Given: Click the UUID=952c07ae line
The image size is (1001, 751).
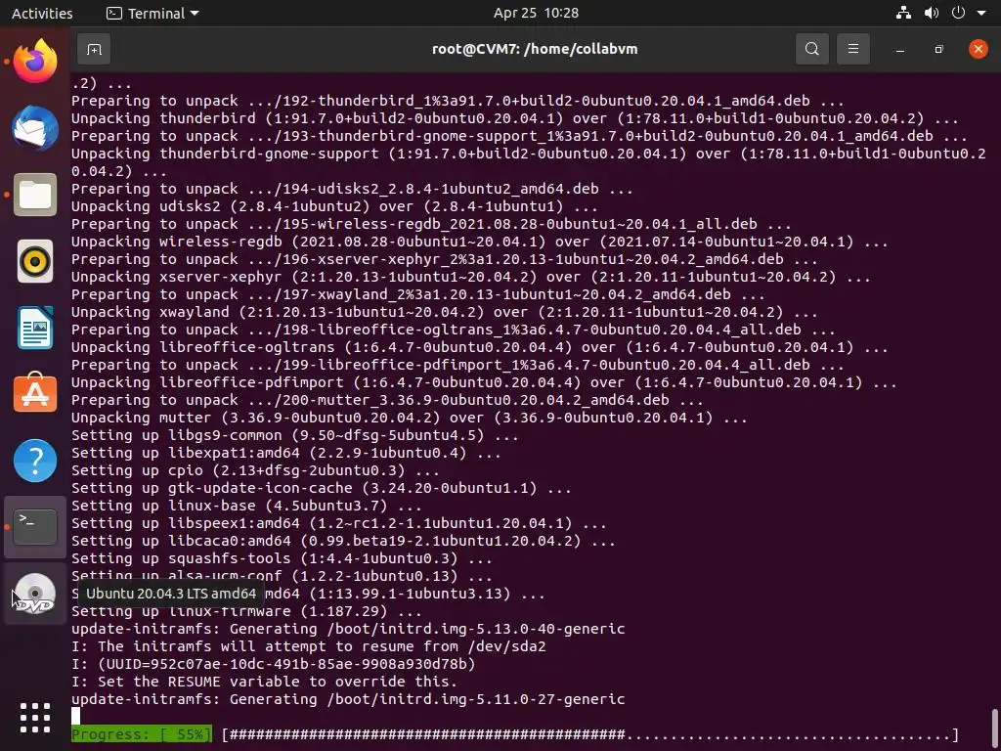Looking at the screenshot, I should tap(274, 664).
